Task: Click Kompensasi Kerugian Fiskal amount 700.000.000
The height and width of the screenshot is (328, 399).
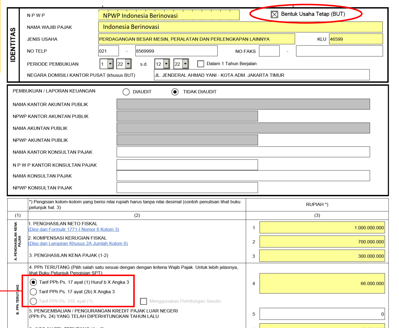Action: click(322, 242)
